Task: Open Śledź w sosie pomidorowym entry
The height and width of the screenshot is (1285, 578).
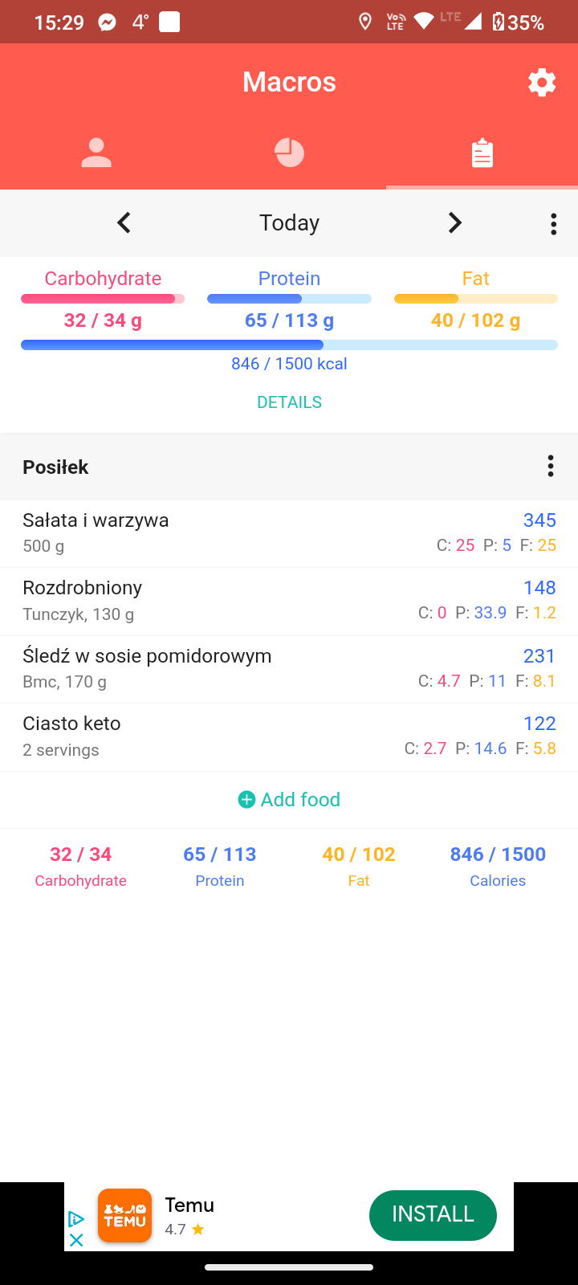Action: [289, 669]
